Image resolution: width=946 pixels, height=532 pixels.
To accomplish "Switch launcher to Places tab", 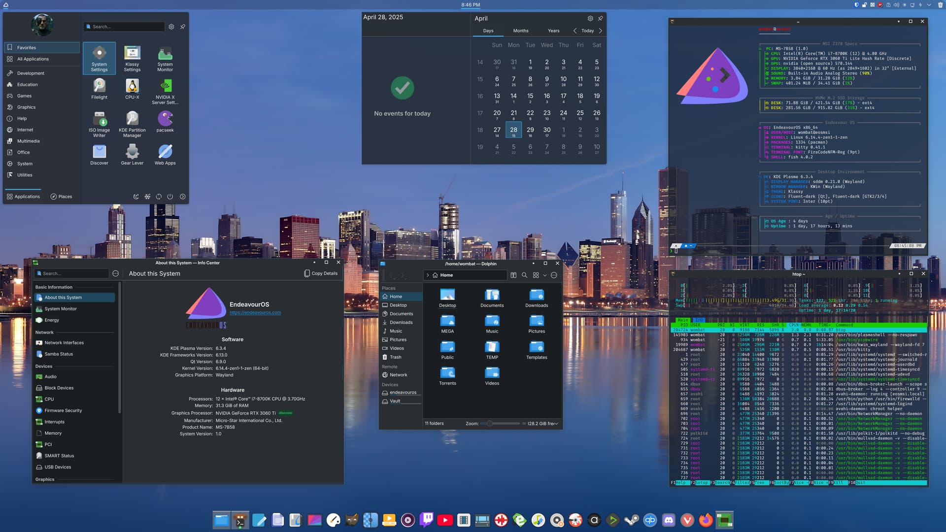I will tap(61, 197).
